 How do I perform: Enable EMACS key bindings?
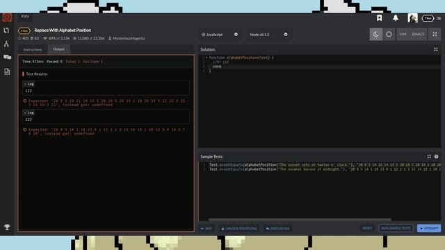pos(418,34)
